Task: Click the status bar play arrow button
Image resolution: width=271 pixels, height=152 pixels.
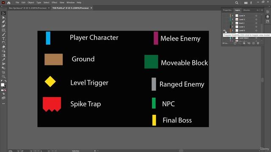Action: tap(95, 151)
